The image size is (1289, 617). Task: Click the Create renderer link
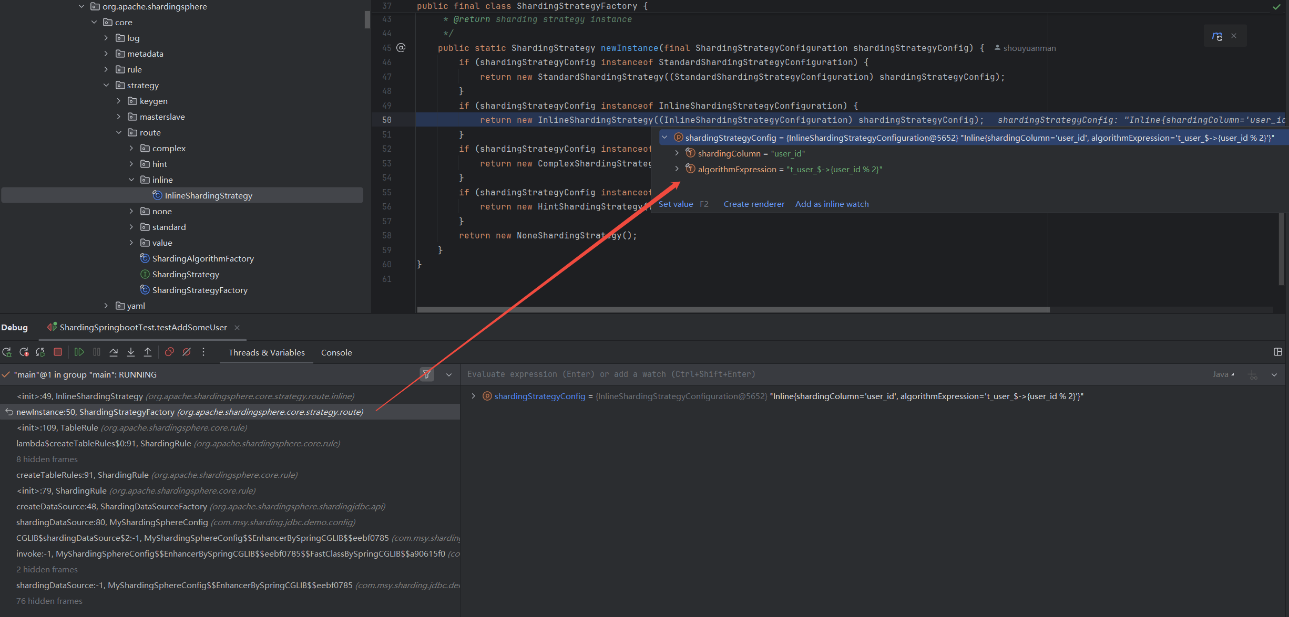point(754,204)
